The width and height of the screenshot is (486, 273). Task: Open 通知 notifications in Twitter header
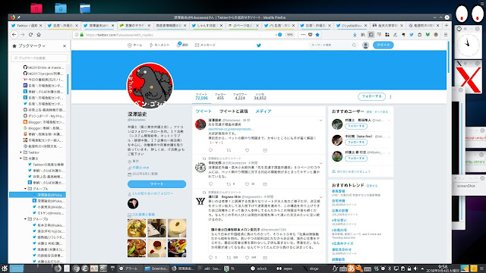coord(182,45)
